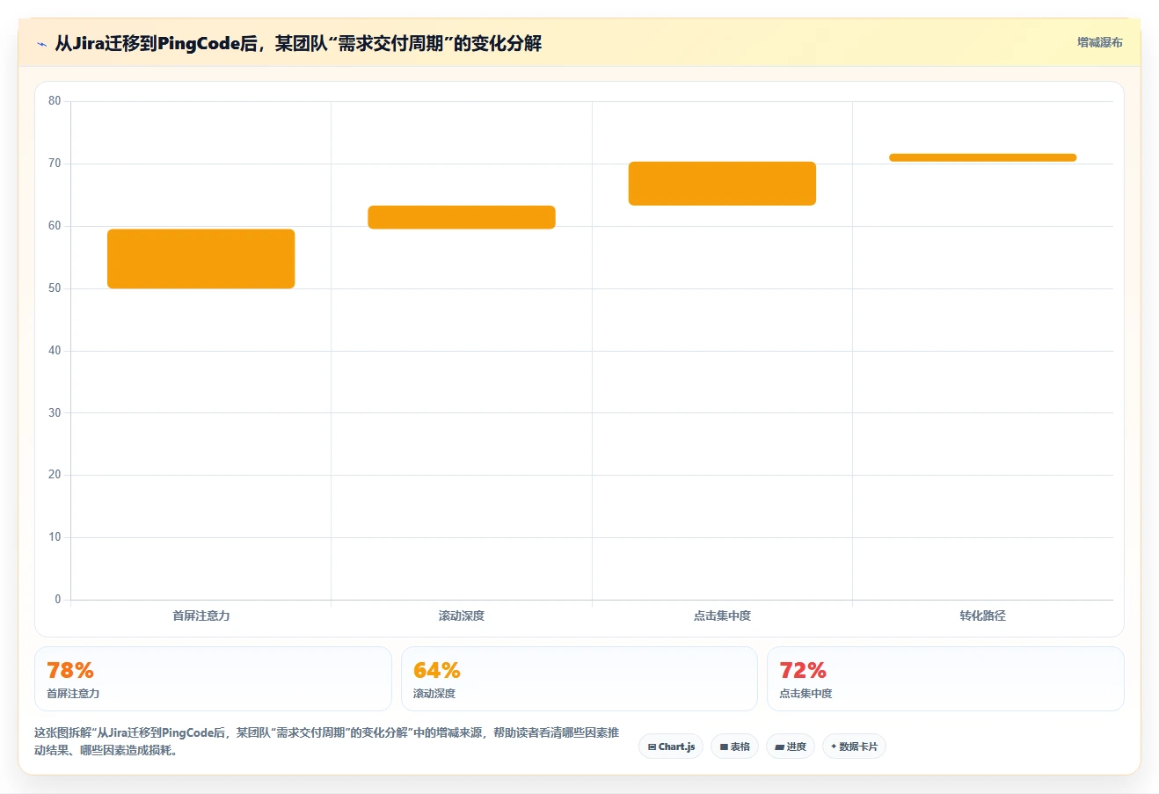Viewport: 1159px width, 794px height.
Task: Click the description paragraph starting 这张图拆解
Action: (x=327, y=741)
